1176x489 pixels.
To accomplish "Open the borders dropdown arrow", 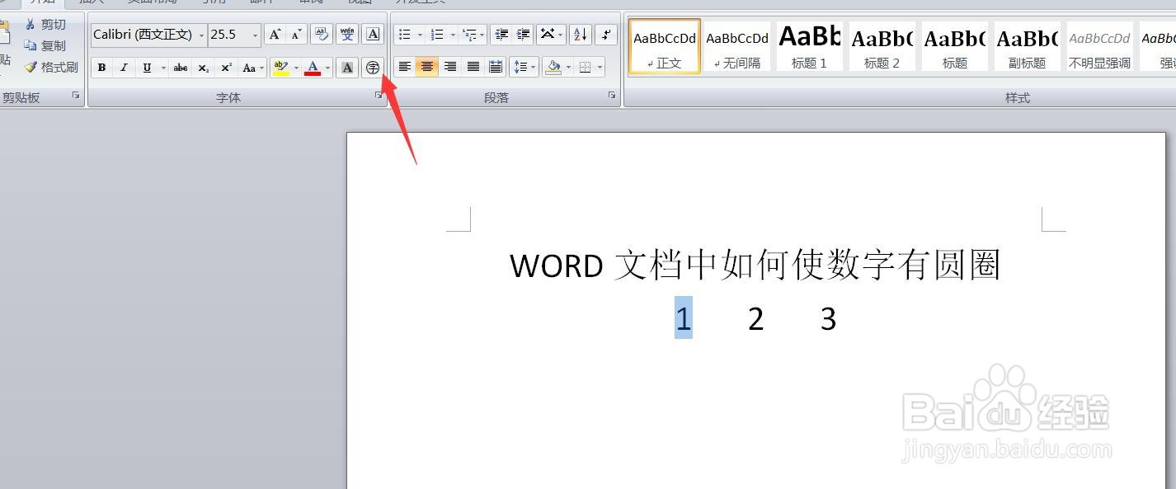I will point(600,67).
